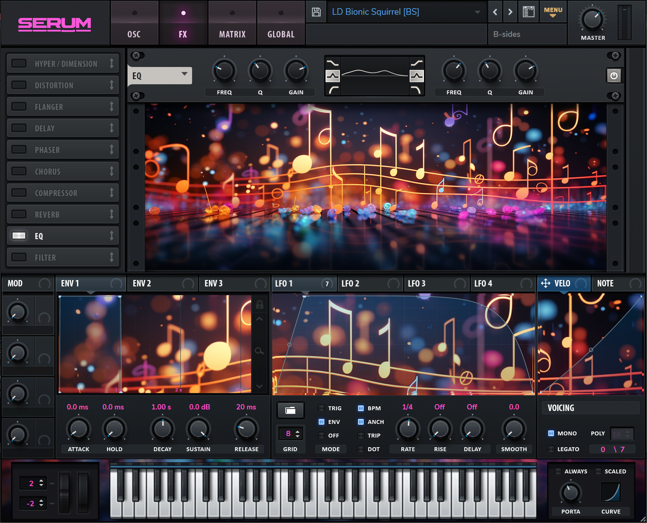Image resolution: width=647 pixels, height=523 pixels.
Task: Reorder Chorus effect with its up-down arrow
Action: 112,171
